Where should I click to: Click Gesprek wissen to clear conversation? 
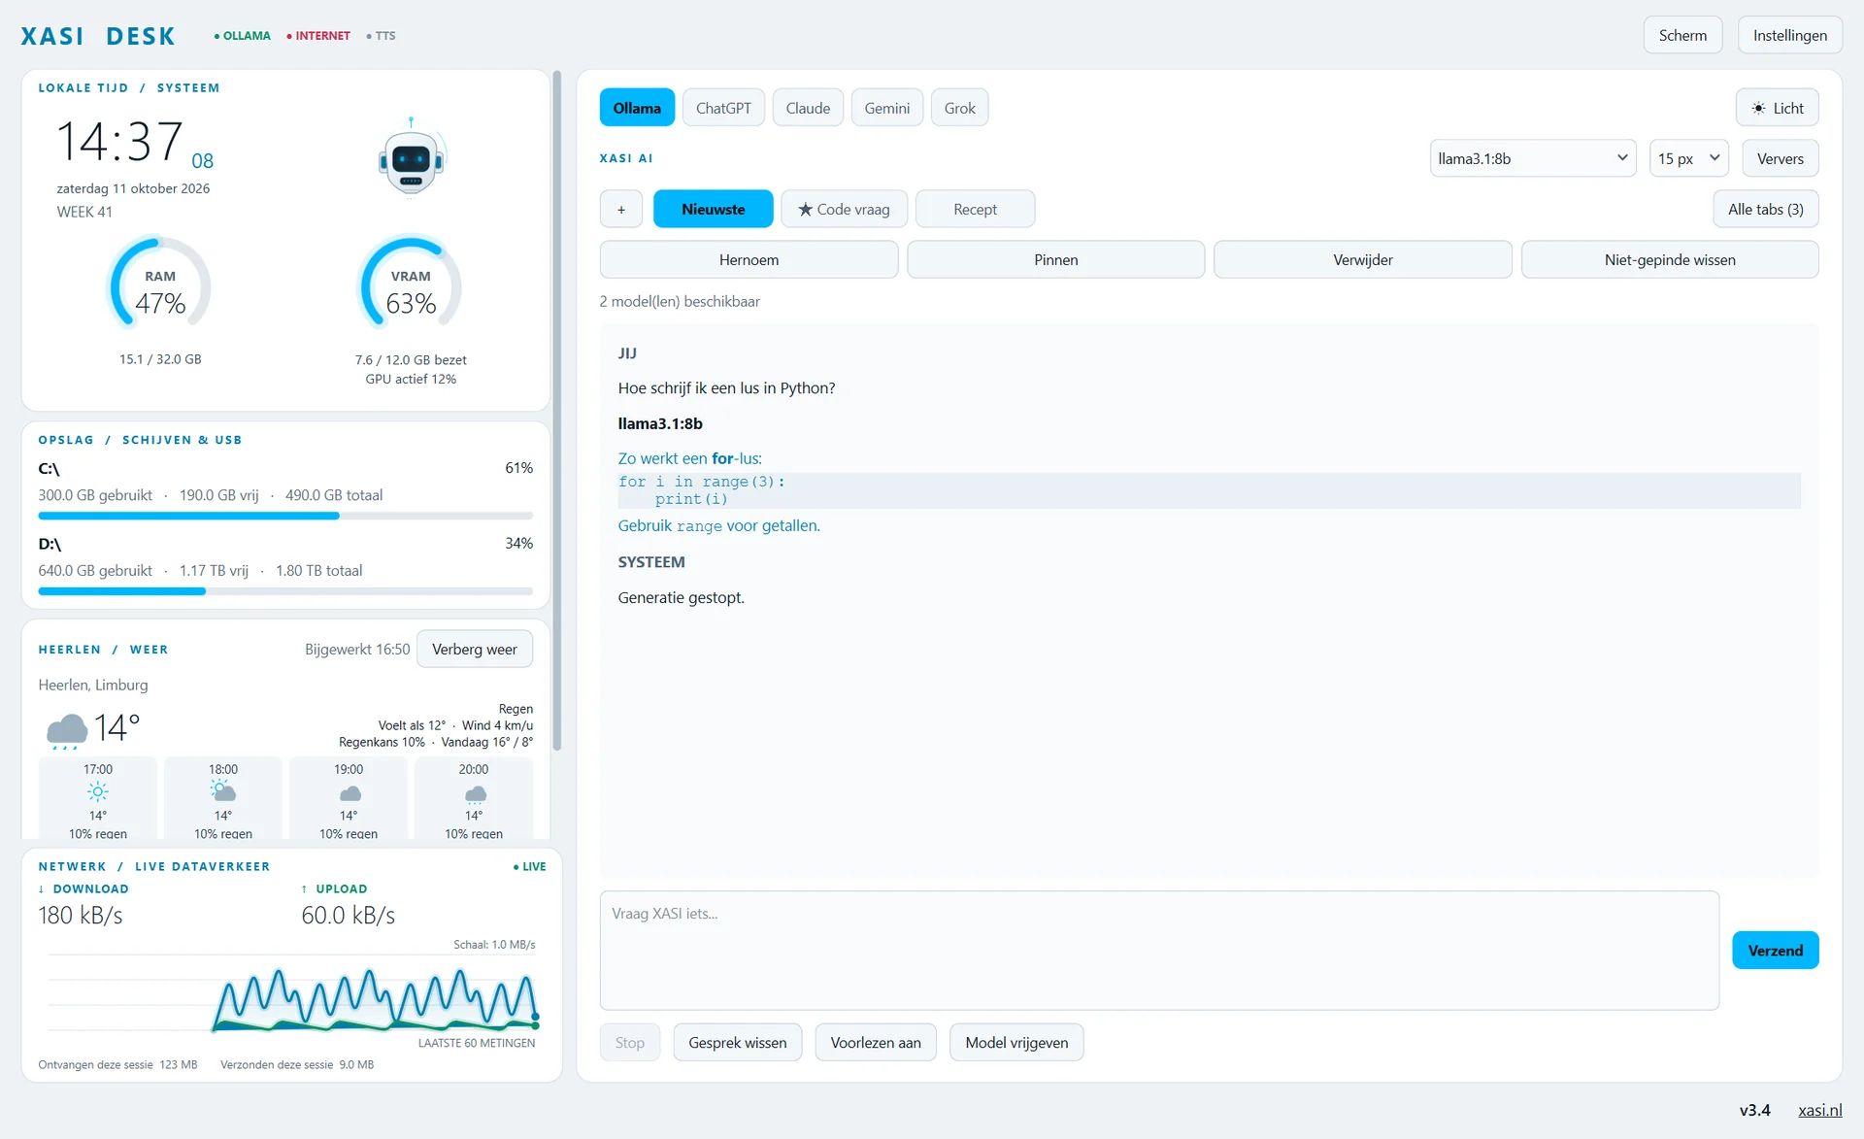pyautogui.click(x=738, y=1042)
